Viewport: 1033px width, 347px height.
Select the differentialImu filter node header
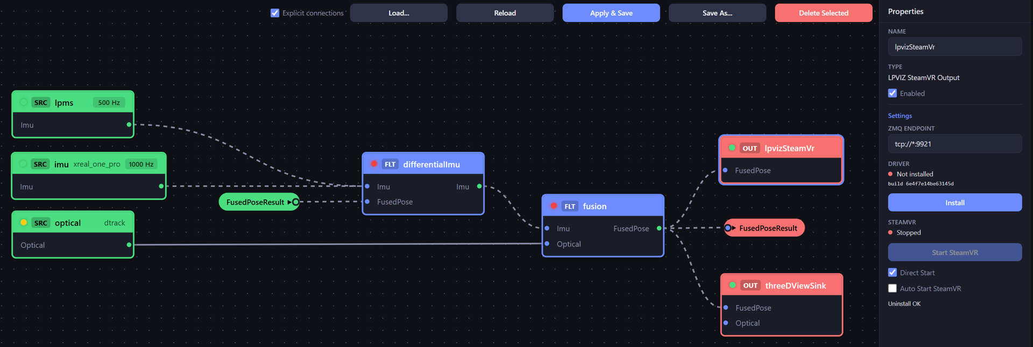tap(423, 164)
